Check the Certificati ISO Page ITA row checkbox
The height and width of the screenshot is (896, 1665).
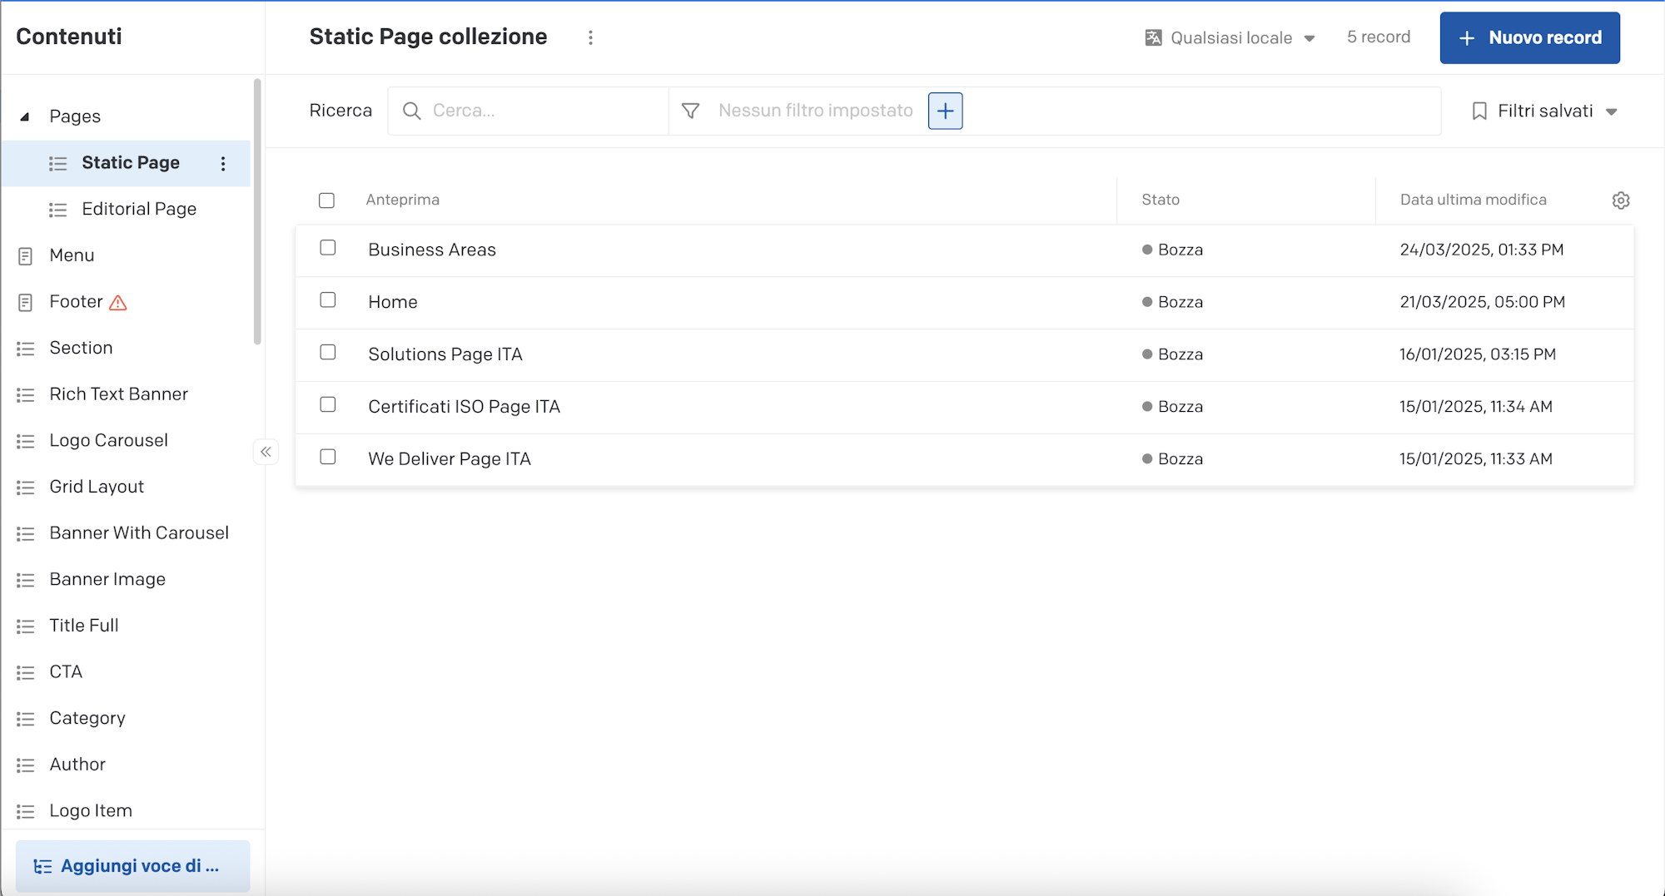[328, 405]
